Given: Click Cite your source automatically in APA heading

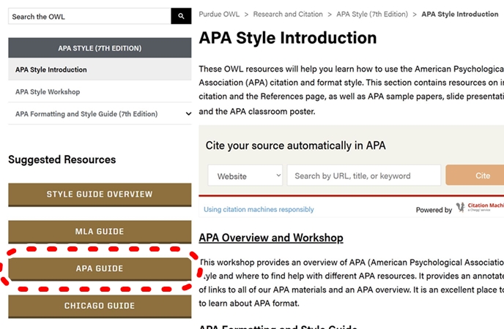Looking at the screenshot, I should 295,145.
